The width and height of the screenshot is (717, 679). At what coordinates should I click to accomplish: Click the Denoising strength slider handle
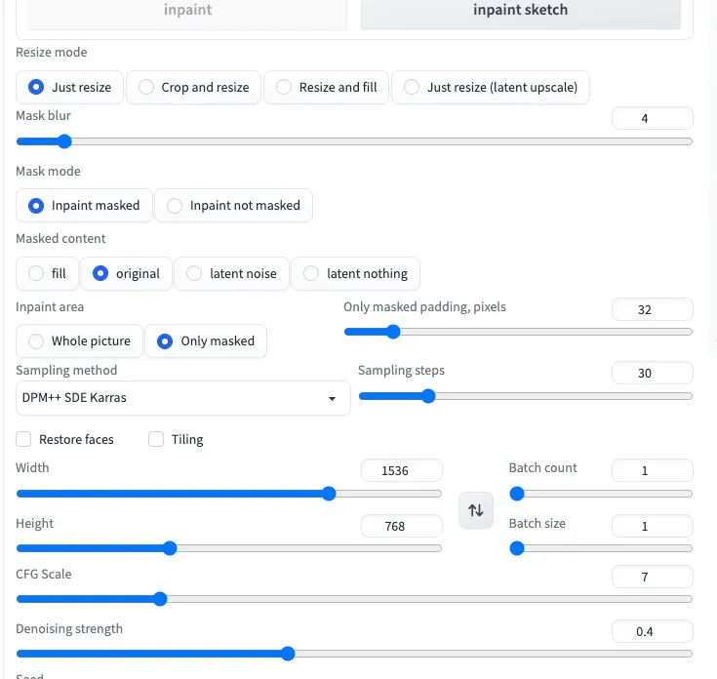click(288, 654)
